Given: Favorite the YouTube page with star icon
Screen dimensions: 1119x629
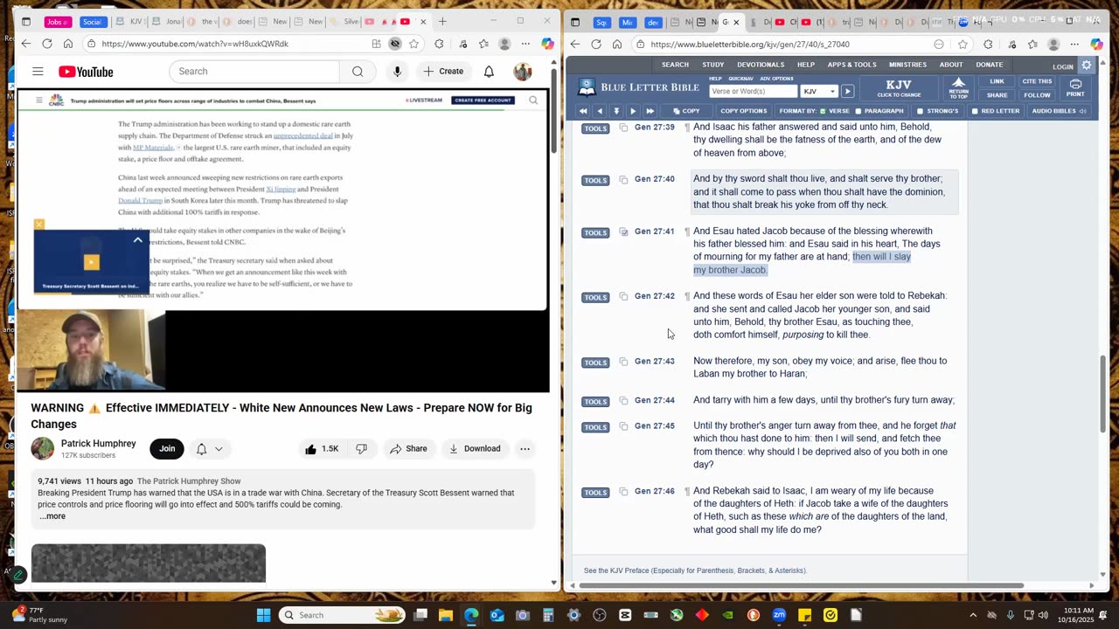Looking at the screenshot, I should [x=414, y=44].
